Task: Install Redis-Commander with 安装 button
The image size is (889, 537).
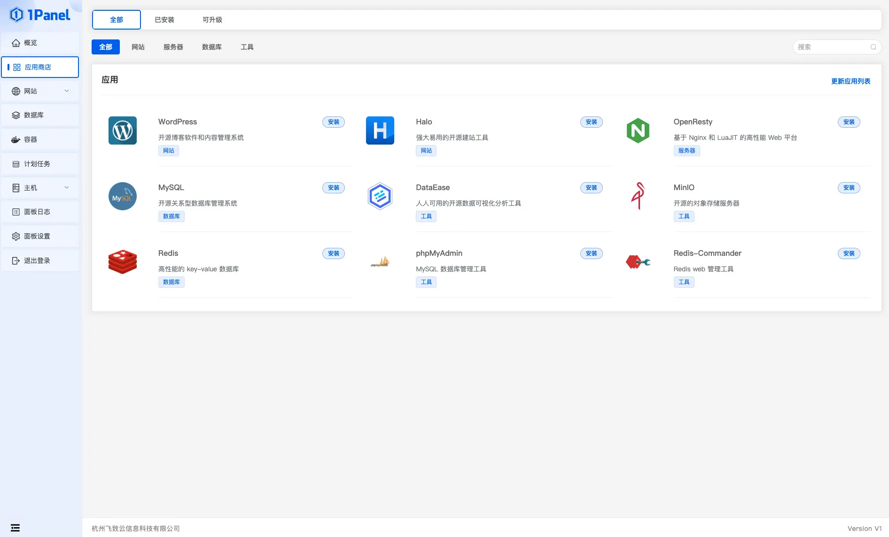Action: click(849, 253)
